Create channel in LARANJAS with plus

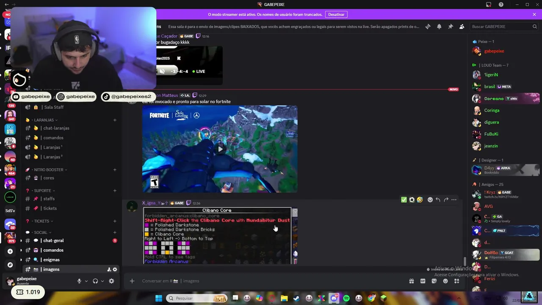tap(115, 120)
